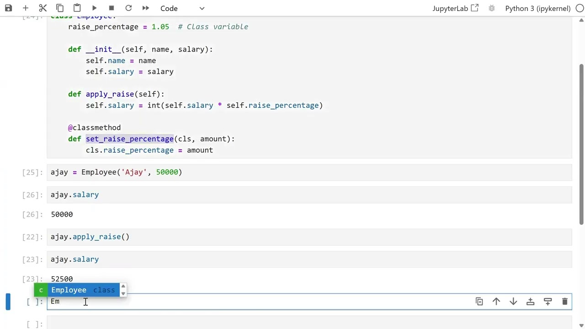Run the selected cell

pyautogui.click(x=94, y=8)
